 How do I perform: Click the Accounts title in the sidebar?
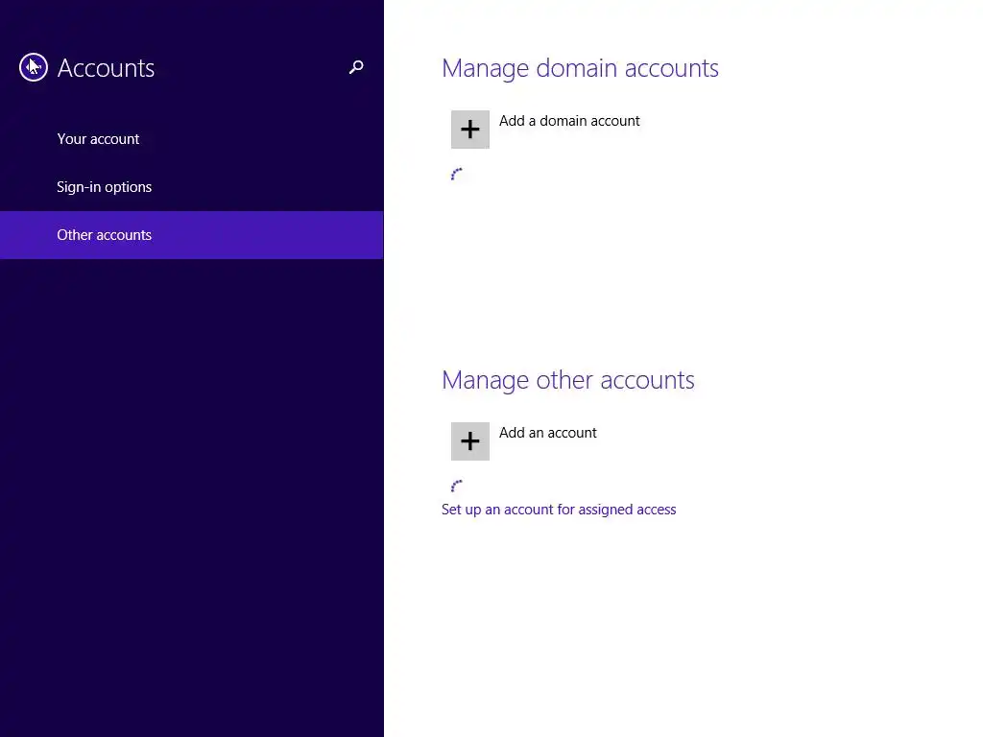click(106, 68)
